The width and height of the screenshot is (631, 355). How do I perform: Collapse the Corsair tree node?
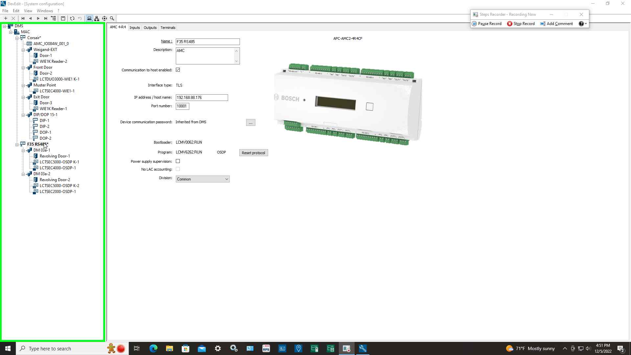point(17,38)
